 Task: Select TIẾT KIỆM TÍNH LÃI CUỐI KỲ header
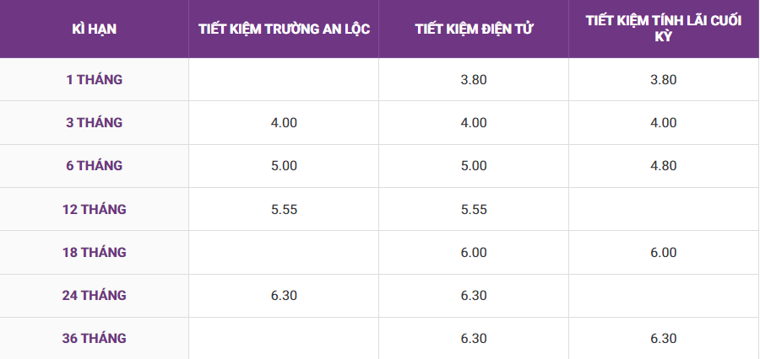(664, 29)
